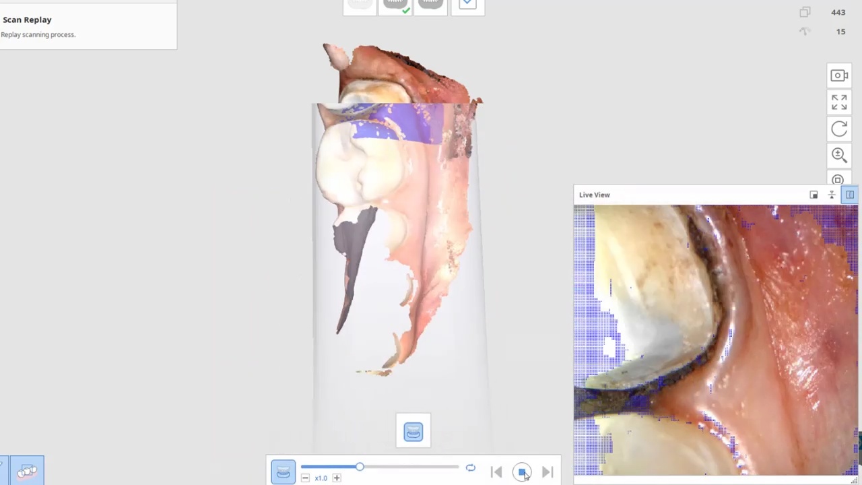The image size is (862, 485).
Task: Stop the scan replay playback
Action: pyautogui.click(x=522, y=472)
